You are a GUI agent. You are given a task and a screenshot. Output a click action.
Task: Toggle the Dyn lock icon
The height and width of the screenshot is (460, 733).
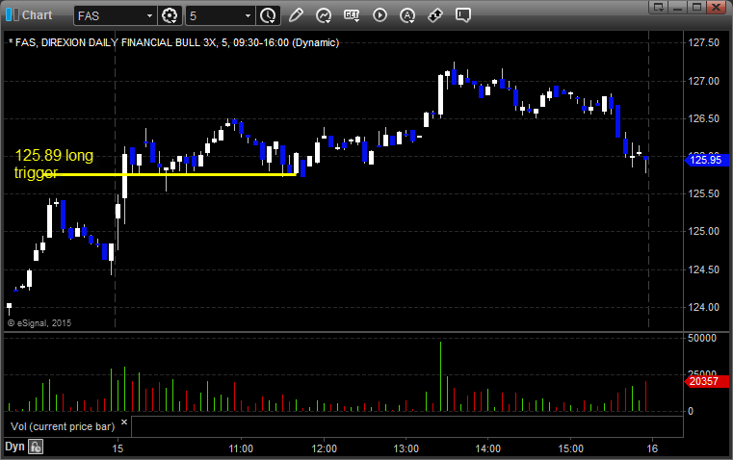pos(36,447)
